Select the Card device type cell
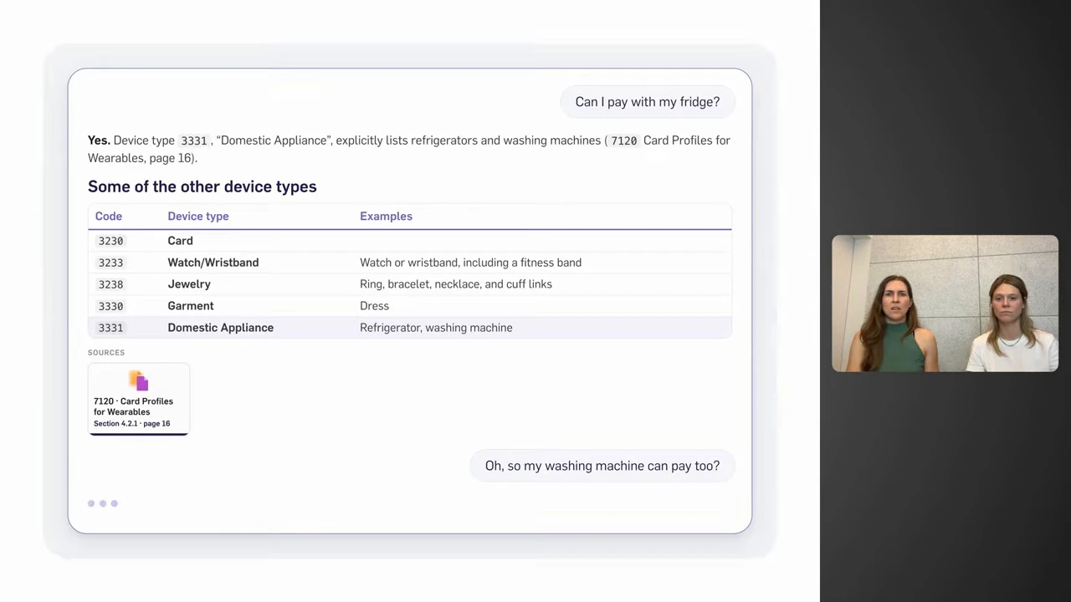This screenshot has width=1071, height=602. [180, 241]
